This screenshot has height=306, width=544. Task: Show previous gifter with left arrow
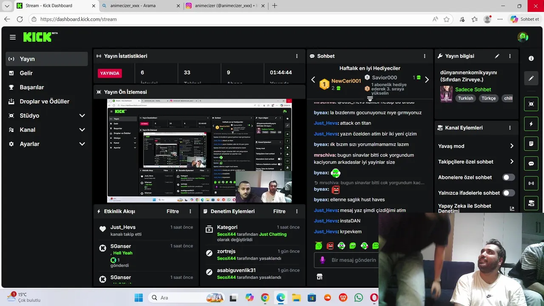[x=313, y=79]
